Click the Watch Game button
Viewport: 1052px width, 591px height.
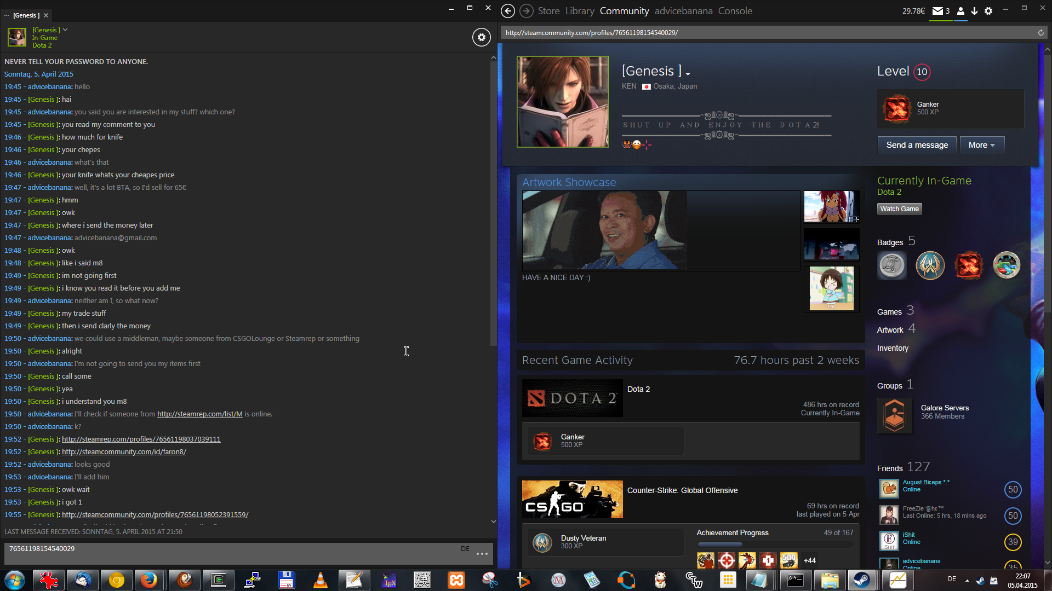coord(899,209)
